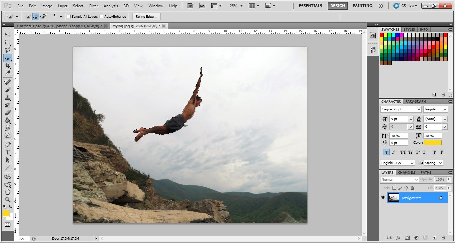The height and width of the screenshot is (243, 455).
Task: Toggle Faux Italic in Character panel
Action: click(x=393, y=152)
